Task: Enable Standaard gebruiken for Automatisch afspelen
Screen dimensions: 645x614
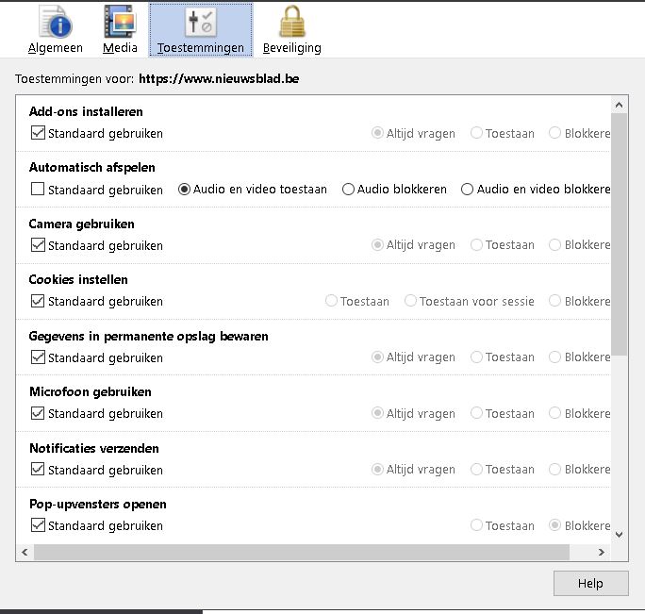Action: click(x=39, y=190)
